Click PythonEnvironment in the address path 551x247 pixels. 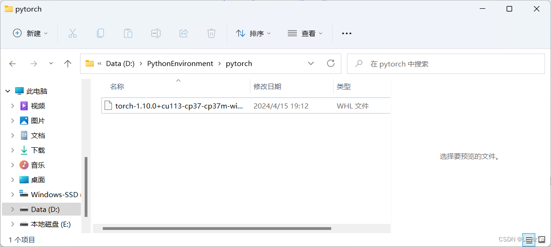coord(180,64)
